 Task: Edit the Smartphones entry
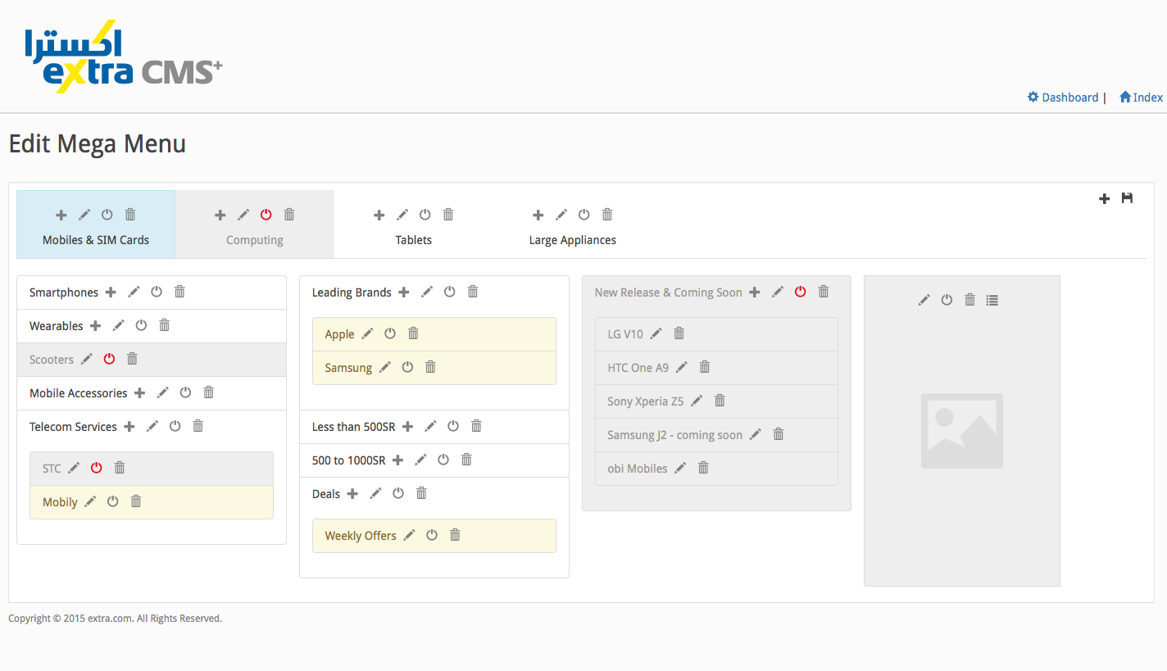(134, 292)
